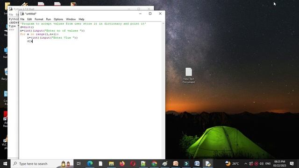Place the cursor at the end of 'd[x'

coord(33,41)
